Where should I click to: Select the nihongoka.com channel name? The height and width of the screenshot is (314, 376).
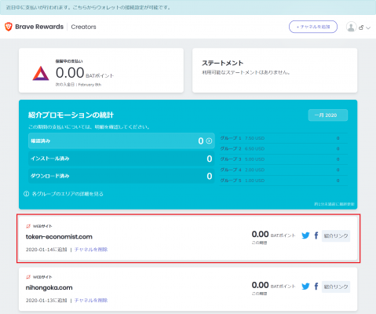(49, 287)
